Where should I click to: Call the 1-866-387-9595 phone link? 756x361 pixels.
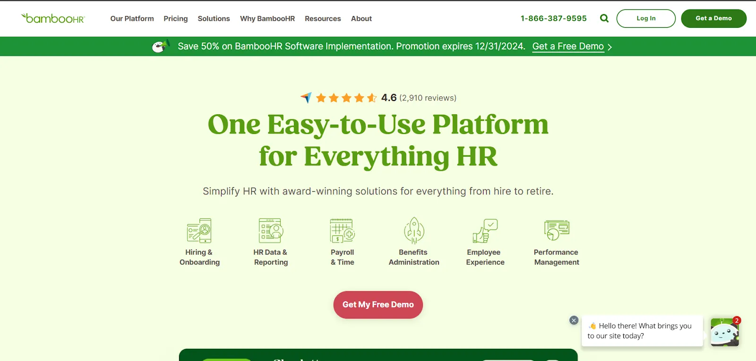click(554, 18)
